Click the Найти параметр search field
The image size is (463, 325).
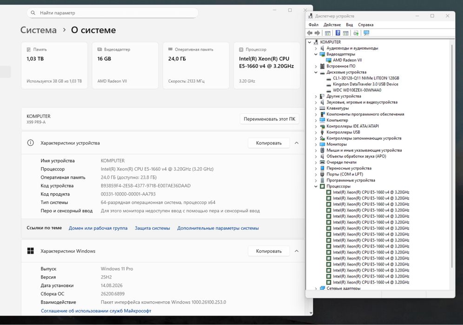pyautogui.click(x=112, y=13)
